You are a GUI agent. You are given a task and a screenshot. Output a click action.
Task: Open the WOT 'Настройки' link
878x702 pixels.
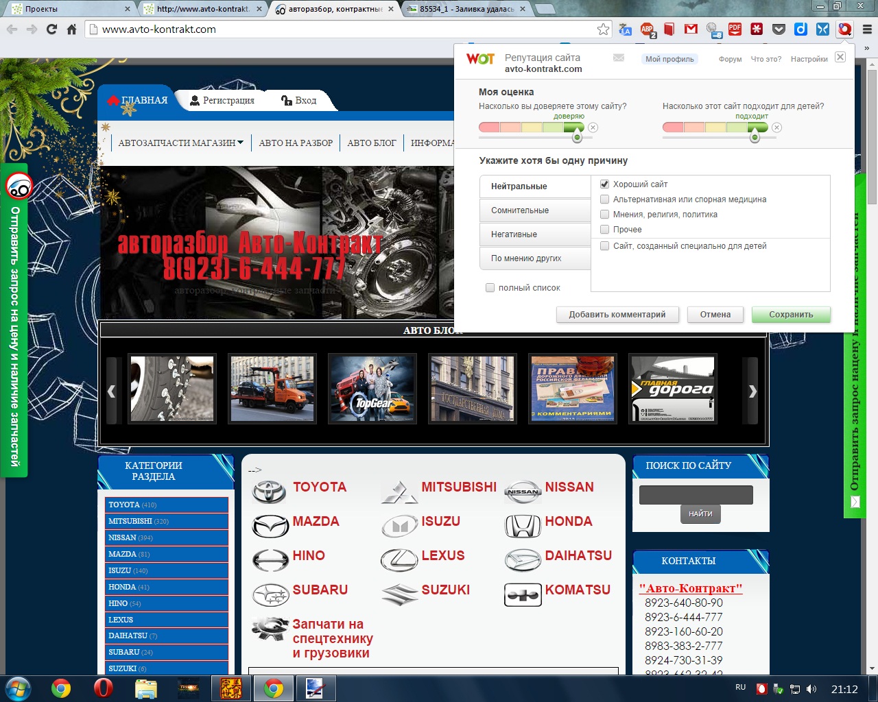pyautogui.click(x=809, y=59)
